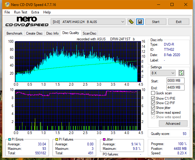Viewport: 195px width, 160px height.
Task: Click the disc type DVD-R
Action: pos(169,44)
